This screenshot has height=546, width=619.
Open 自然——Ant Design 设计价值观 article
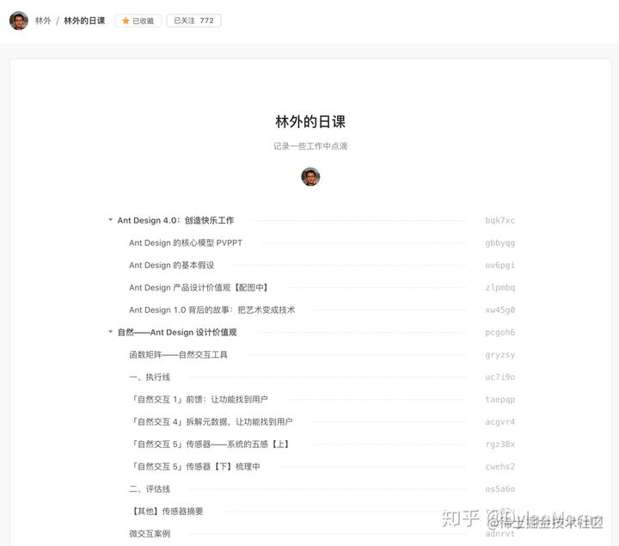pos(177,333)
